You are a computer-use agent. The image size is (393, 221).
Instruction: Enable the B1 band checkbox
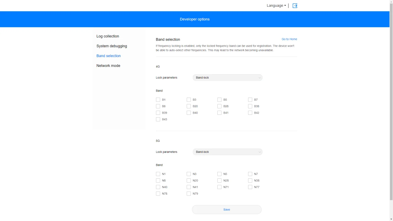(158, 100)
